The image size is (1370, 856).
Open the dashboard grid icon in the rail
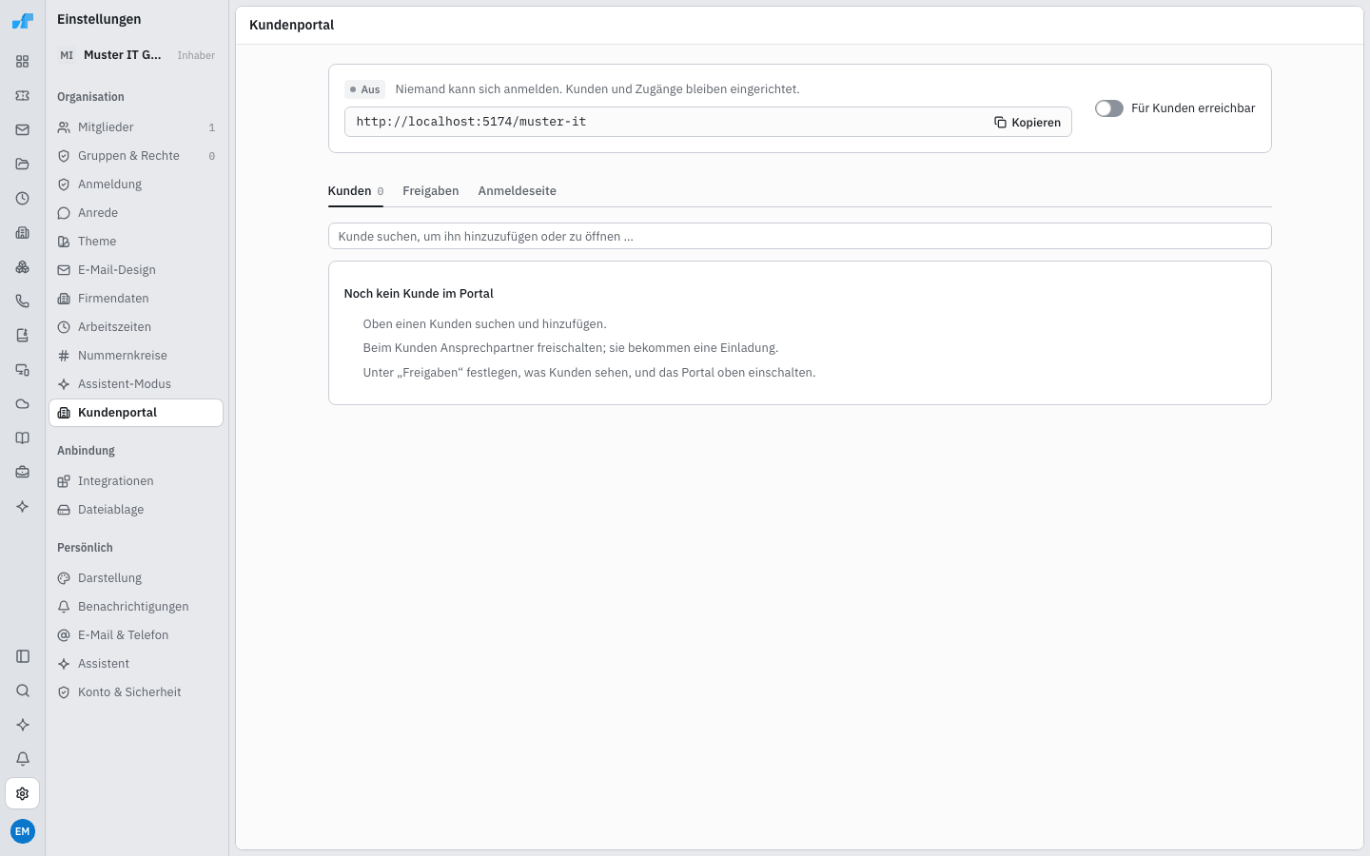point(23,62)
